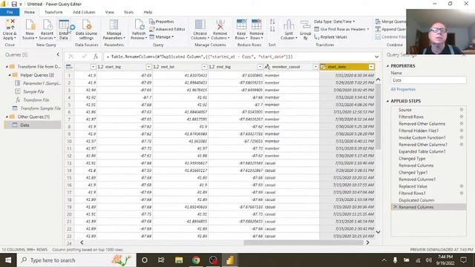Select the Transform Sample File query

(x=40, y=108)
